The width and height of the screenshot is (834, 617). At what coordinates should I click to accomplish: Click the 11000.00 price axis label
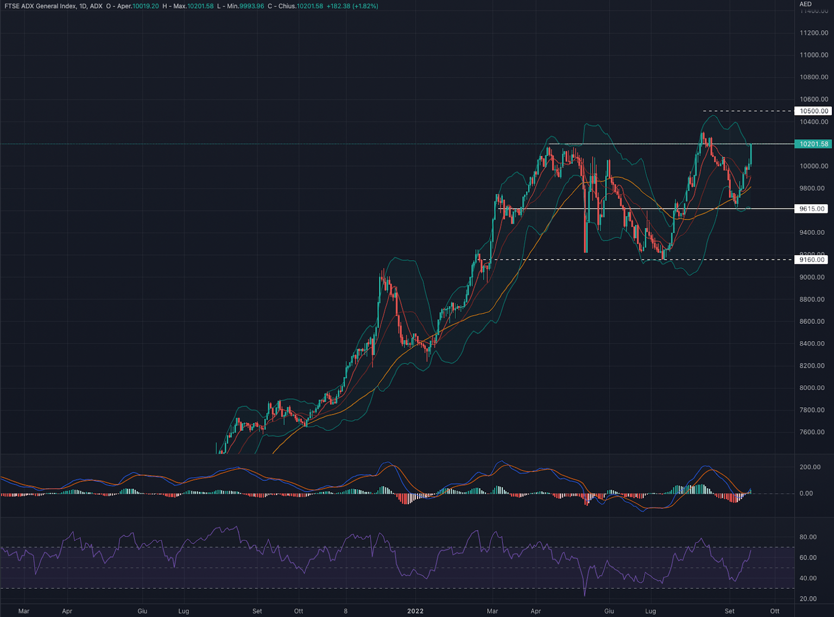pyautogui.click(x=814, y=55)
